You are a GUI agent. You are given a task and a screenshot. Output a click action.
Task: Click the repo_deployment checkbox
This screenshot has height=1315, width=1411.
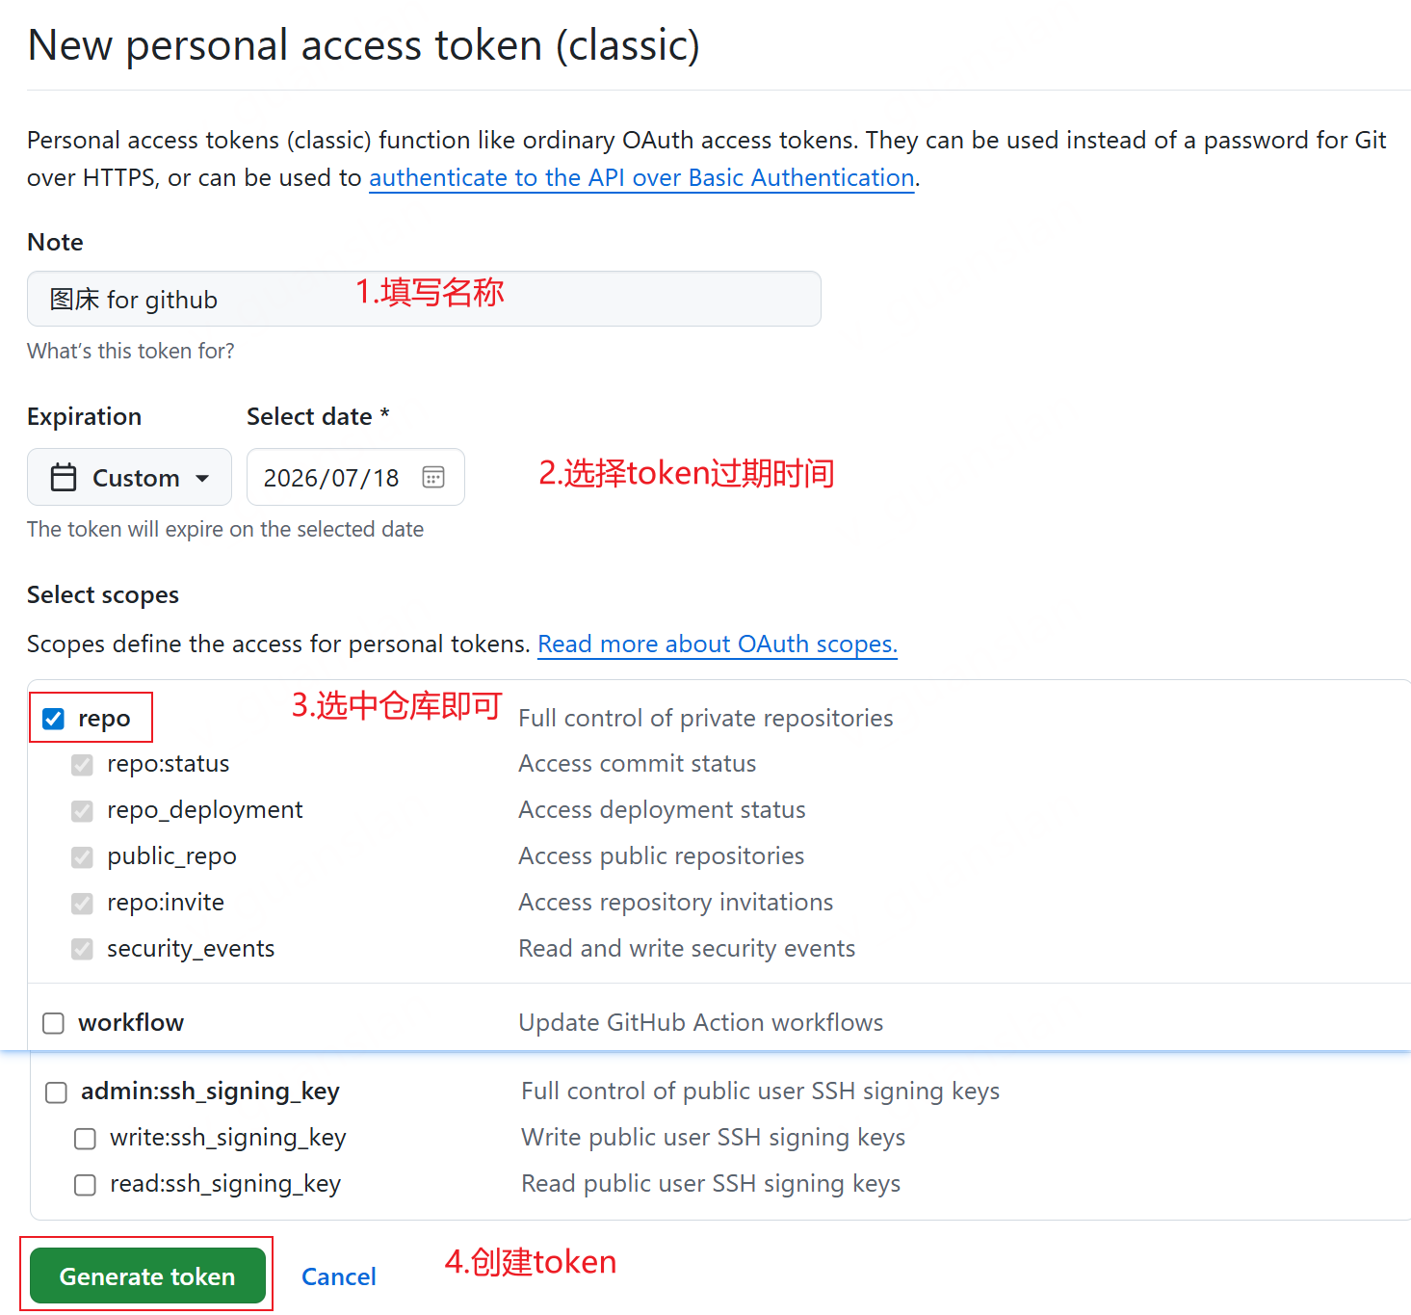[83, 811]
